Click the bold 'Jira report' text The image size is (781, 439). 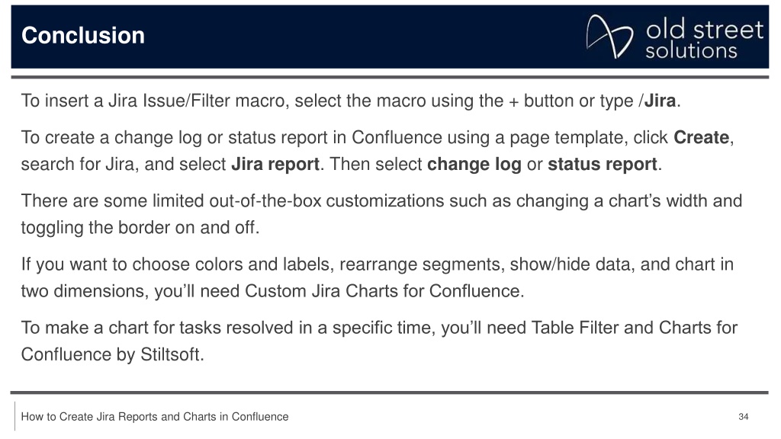click(275, 164)
